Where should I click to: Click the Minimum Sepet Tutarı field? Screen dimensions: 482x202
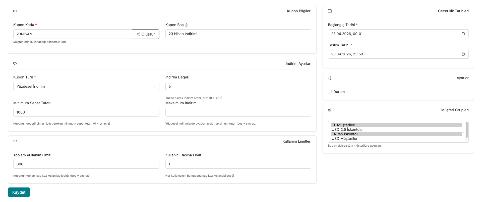tap(86, 112)
